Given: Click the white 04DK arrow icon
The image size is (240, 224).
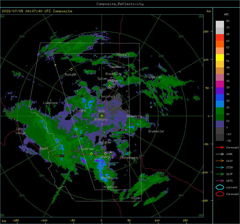Looking at the screenshot, I should [220, 154].
